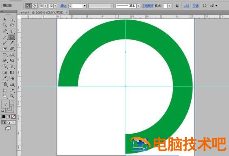Click Edit Contents button
Viewport: 229px width, 156px height.
point(34,6)
